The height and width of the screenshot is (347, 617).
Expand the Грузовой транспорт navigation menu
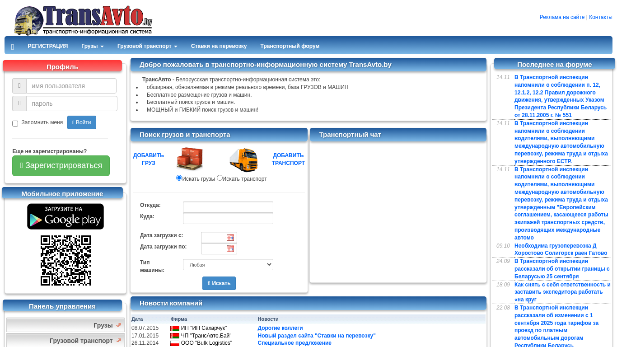[147, 46]
